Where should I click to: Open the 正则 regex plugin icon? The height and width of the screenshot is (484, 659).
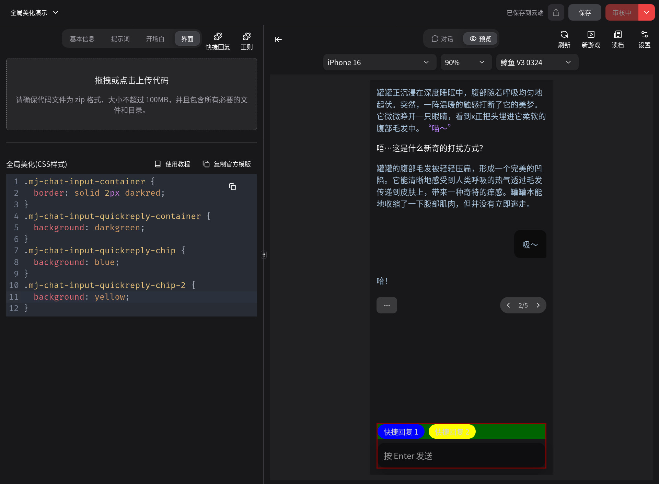tap(246, 37)
